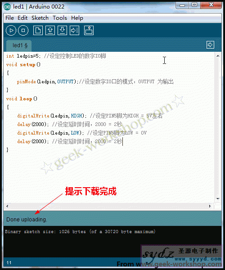Click the editor scroll down arrow
Image resolution: width=225 pixels, height=270 pixels.
[x=218, y=199]
